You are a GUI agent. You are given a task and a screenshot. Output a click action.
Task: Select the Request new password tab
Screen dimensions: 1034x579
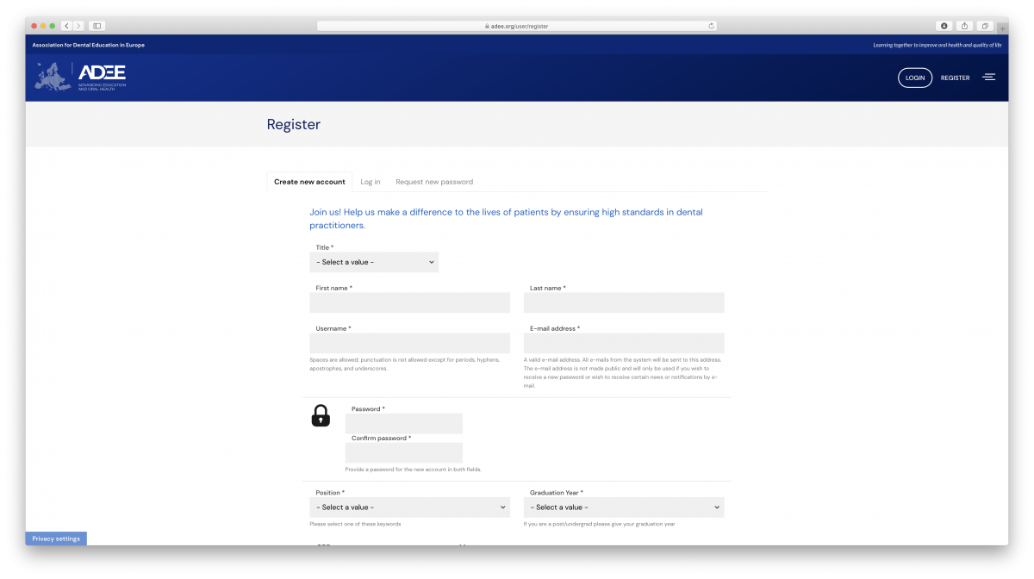pyautogui.click(x=434, y=182)
